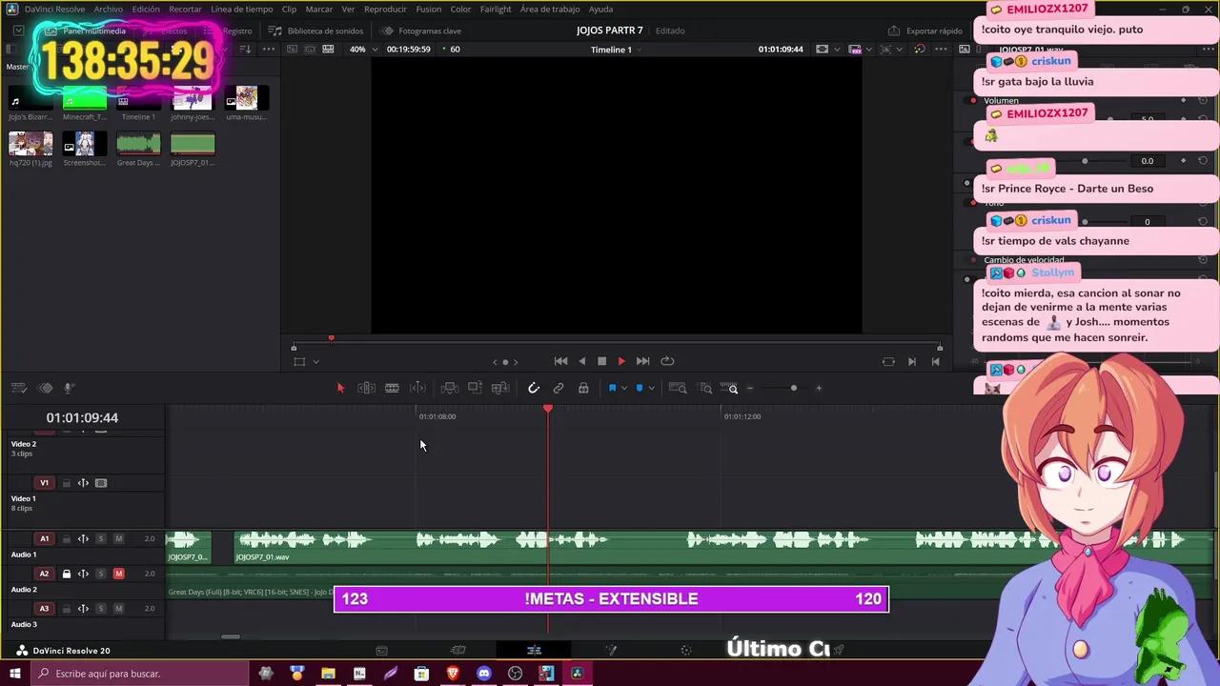Toggle Video 1 track lock icon
The height and width of the screenshot is (686, 1220).
(x=66, y=483)
